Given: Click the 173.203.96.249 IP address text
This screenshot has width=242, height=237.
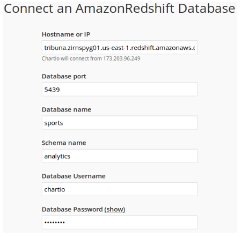Looking at the screenshot, I should coord(122,58).
